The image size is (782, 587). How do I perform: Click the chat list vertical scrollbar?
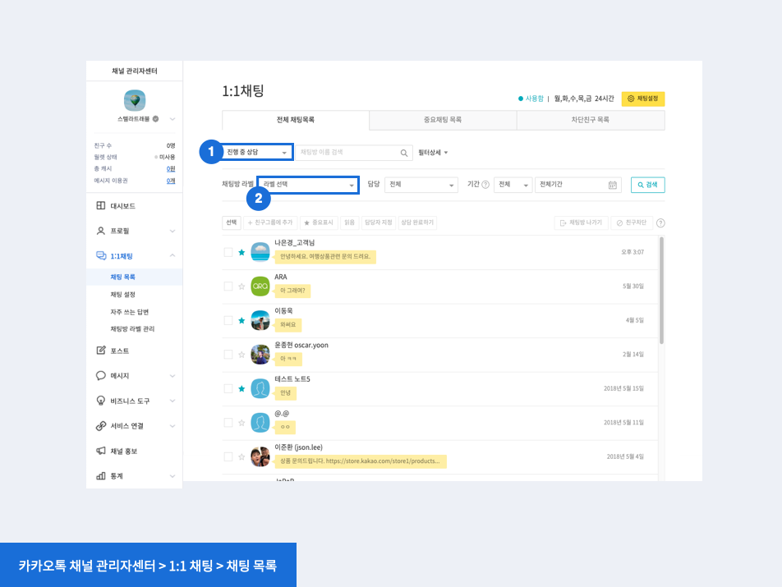point(661,291)
